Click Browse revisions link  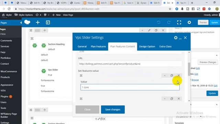[195, 80]
